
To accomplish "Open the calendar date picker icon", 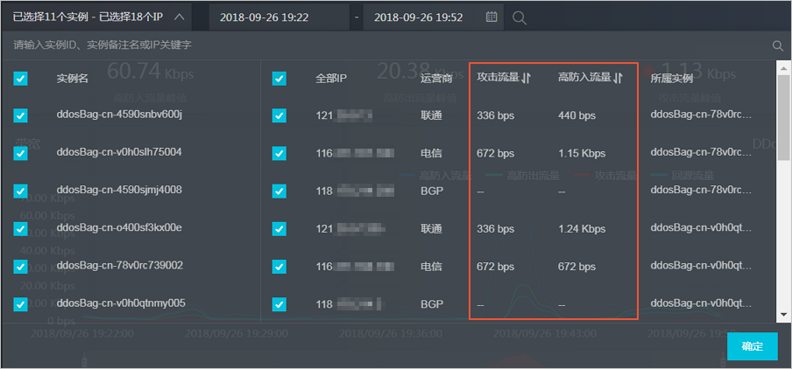I will point(491,17).
